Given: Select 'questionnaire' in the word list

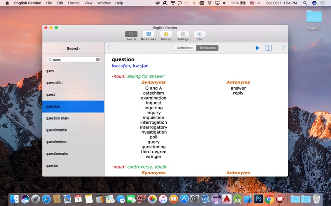Looking at the screenshot, I should [x=73, y=154].
